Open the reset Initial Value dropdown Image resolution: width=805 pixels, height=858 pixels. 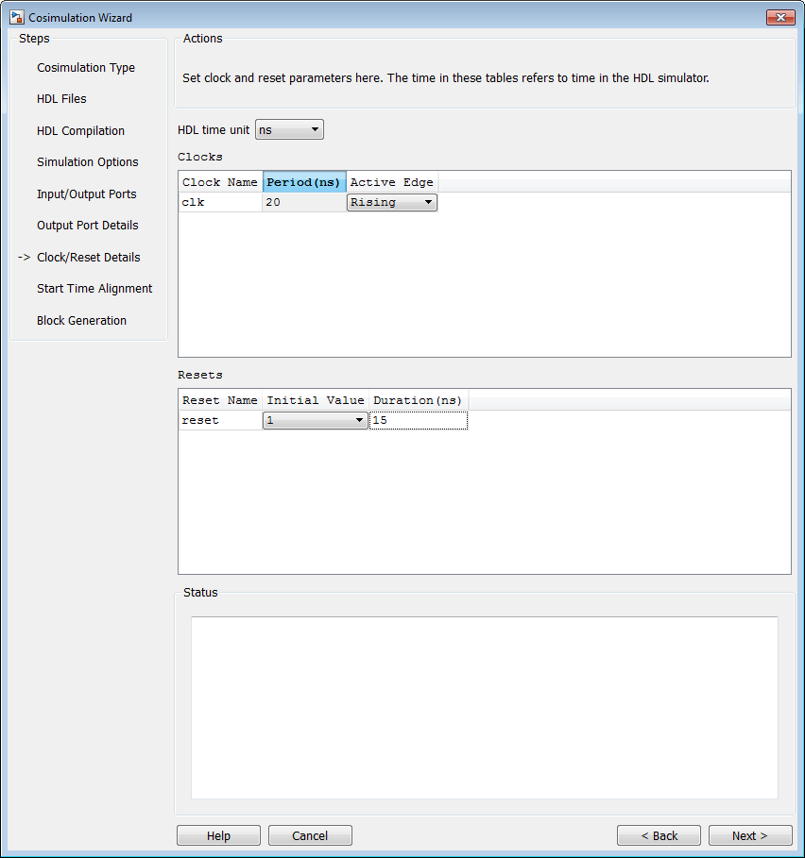coord(316,420)
